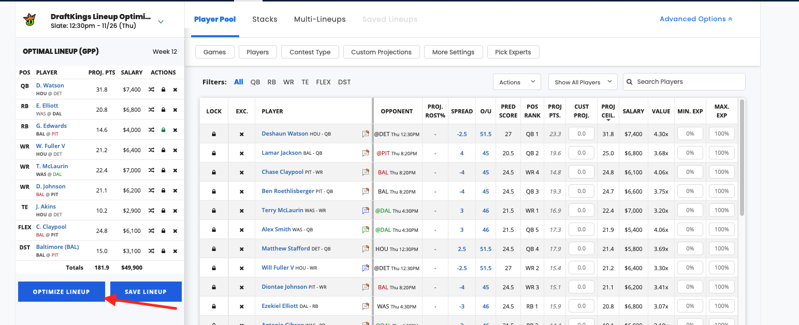Open the Actions dropdown

(x=517, y=82)
